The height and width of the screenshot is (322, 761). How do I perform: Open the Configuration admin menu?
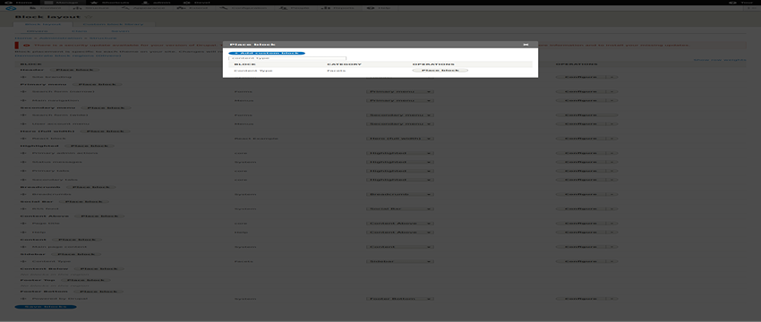[244, 8]
